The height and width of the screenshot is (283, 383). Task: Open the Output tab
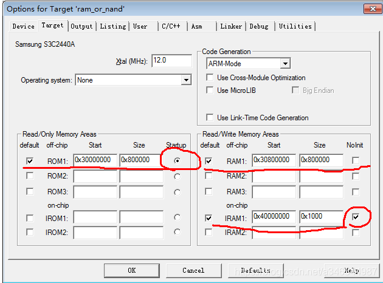coord(81,26)
